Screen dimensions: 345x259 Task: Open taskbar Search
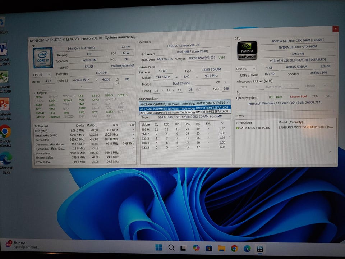[171, 247]
